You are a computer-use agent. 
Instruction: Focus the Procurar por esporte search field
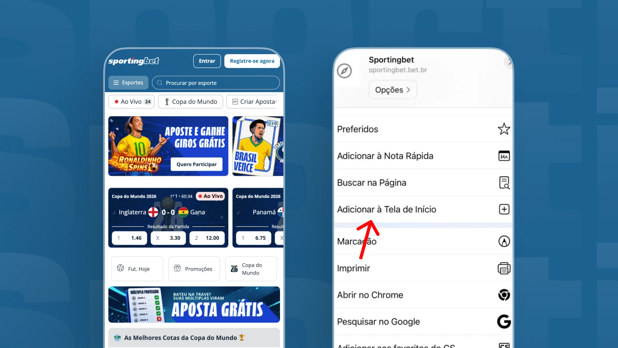[x=216, y=82]
